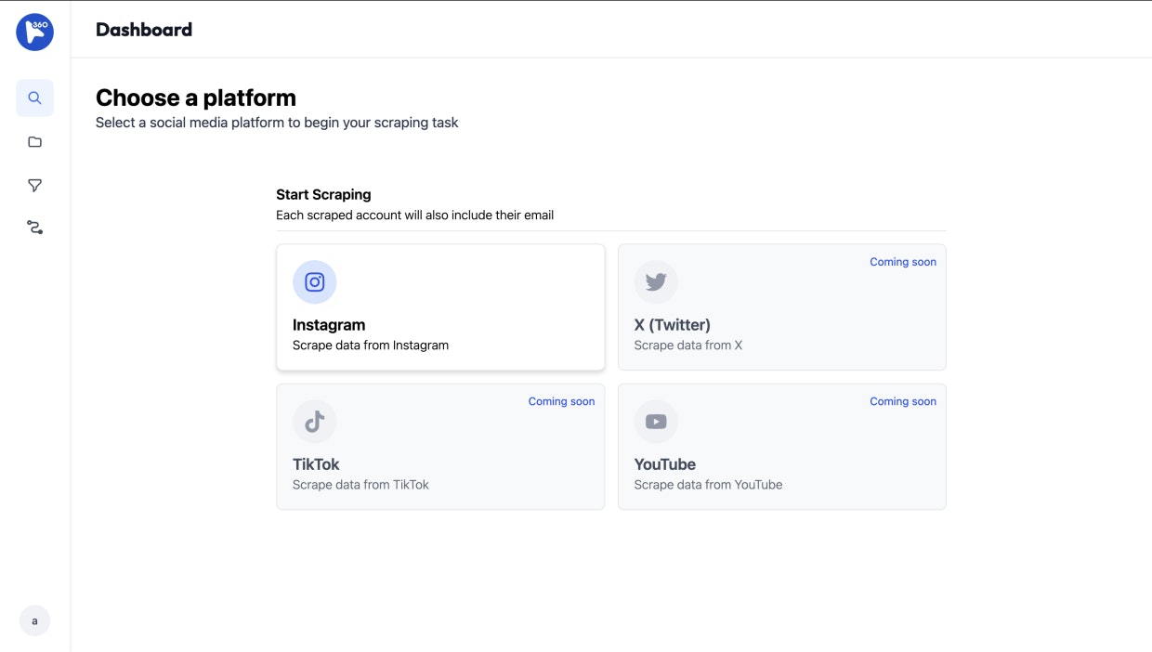Select the TikTok platform card
The image size is (1152, 652).
pos(440,447)
